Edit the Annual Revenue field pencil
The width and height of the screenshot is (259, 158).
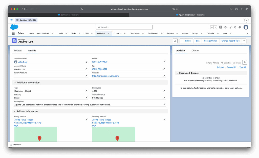(164, 97)
